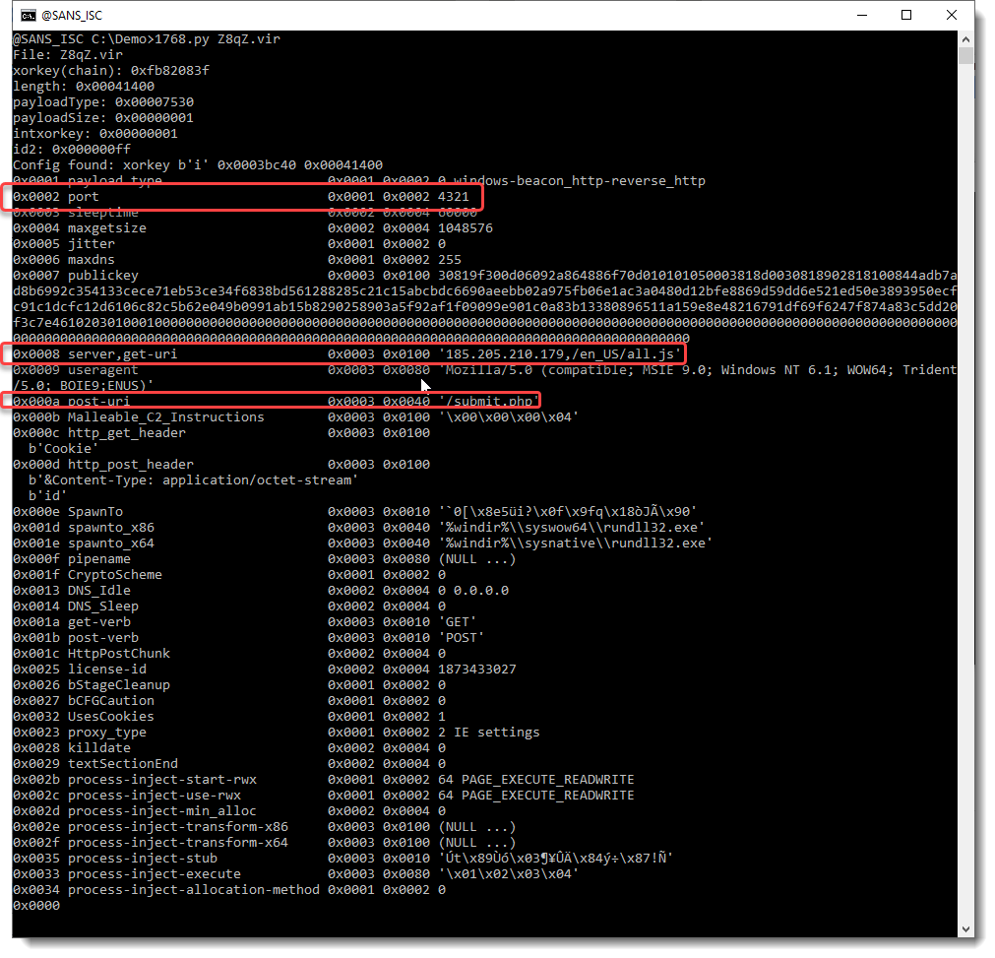Click the 'process-inject-allocation-method' label
The height and width of the screenshot is (958, 995).
(x=194, y=890)
